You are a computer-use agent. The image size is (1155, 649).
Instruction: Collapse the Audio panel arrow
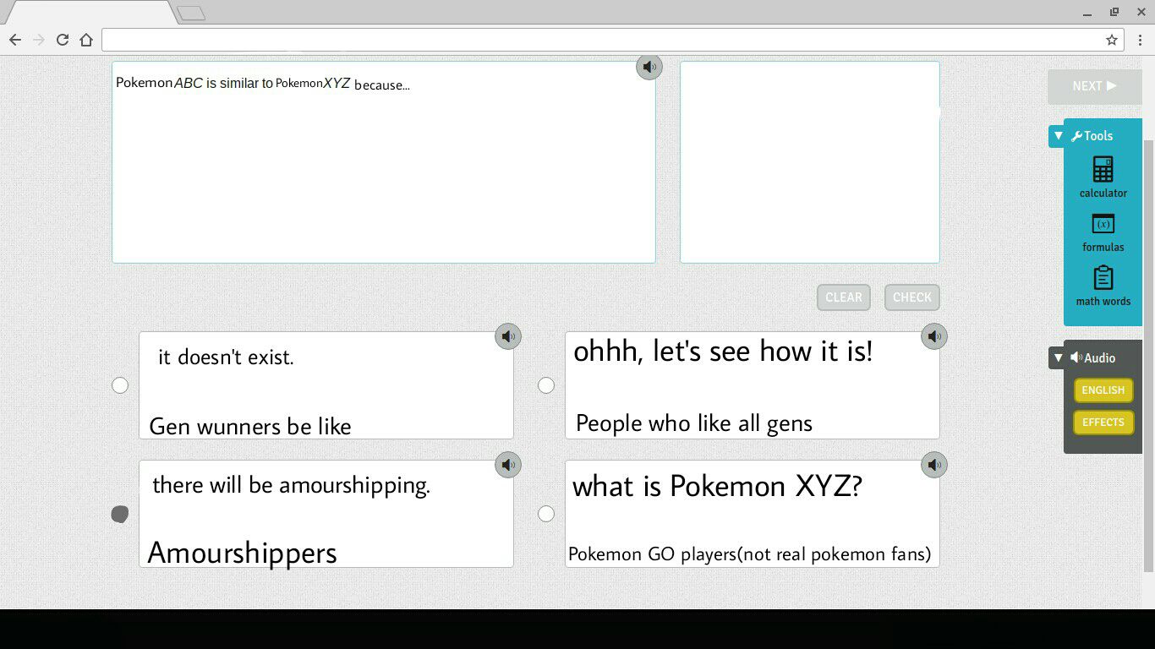coord(1059,358)
